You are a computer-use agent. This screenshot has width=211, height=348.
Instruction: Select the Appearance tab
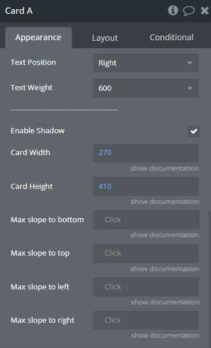point(39,37)
